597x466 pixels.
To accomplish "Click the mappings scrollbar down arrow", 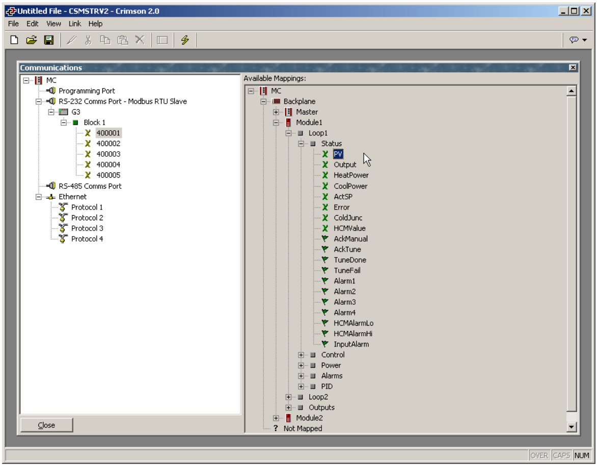I will coord(571,427).
